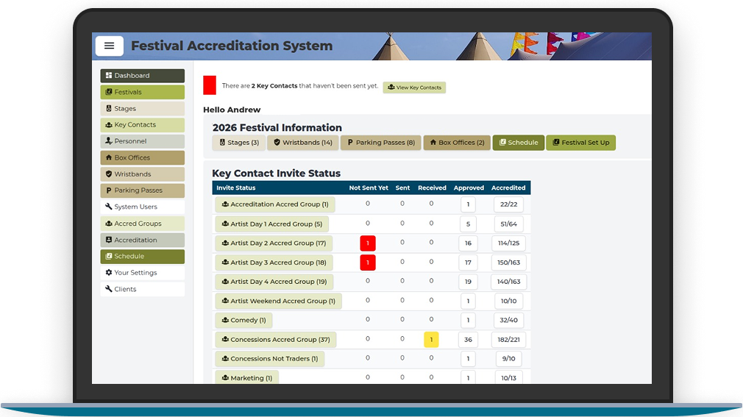Open Artist Day 4 Accred Group (19)
Screen dimensions: 743x417
coord(274,282)
